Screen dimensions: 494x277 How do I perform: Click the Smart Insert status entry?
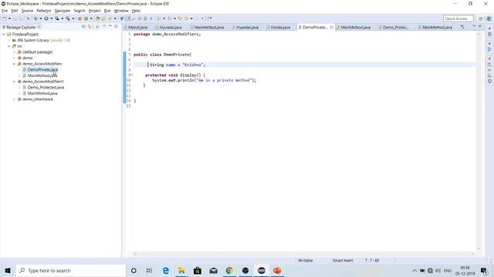point(343,260)
